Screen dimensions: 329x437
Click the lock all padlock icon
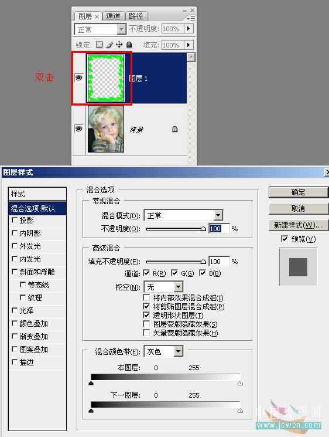(129, 45)
